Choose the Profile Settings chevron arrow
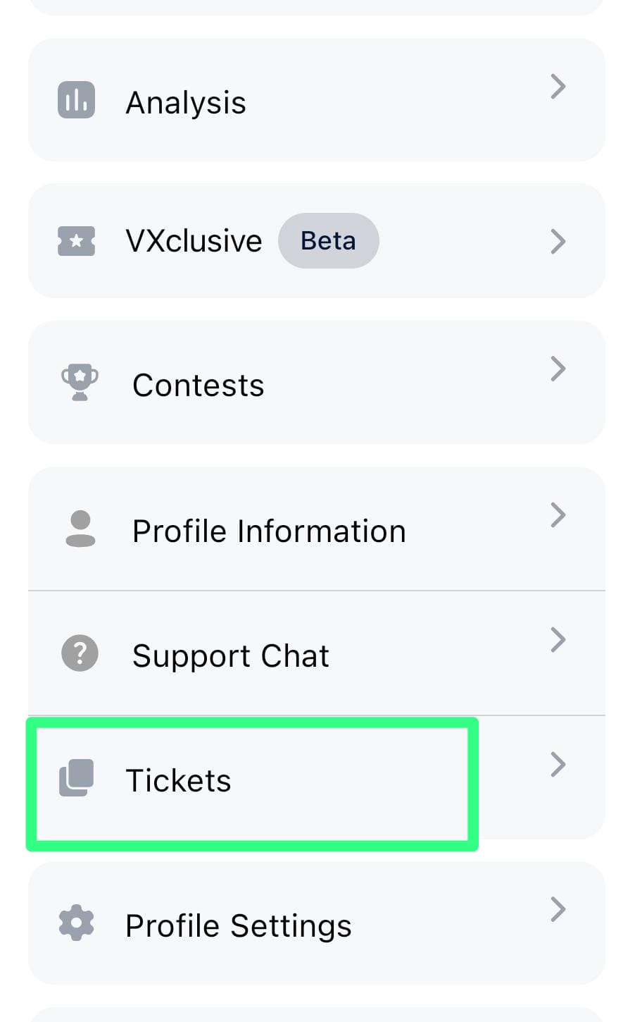The height and width of the screenshot is (1022, 635). tap(558, 909)
